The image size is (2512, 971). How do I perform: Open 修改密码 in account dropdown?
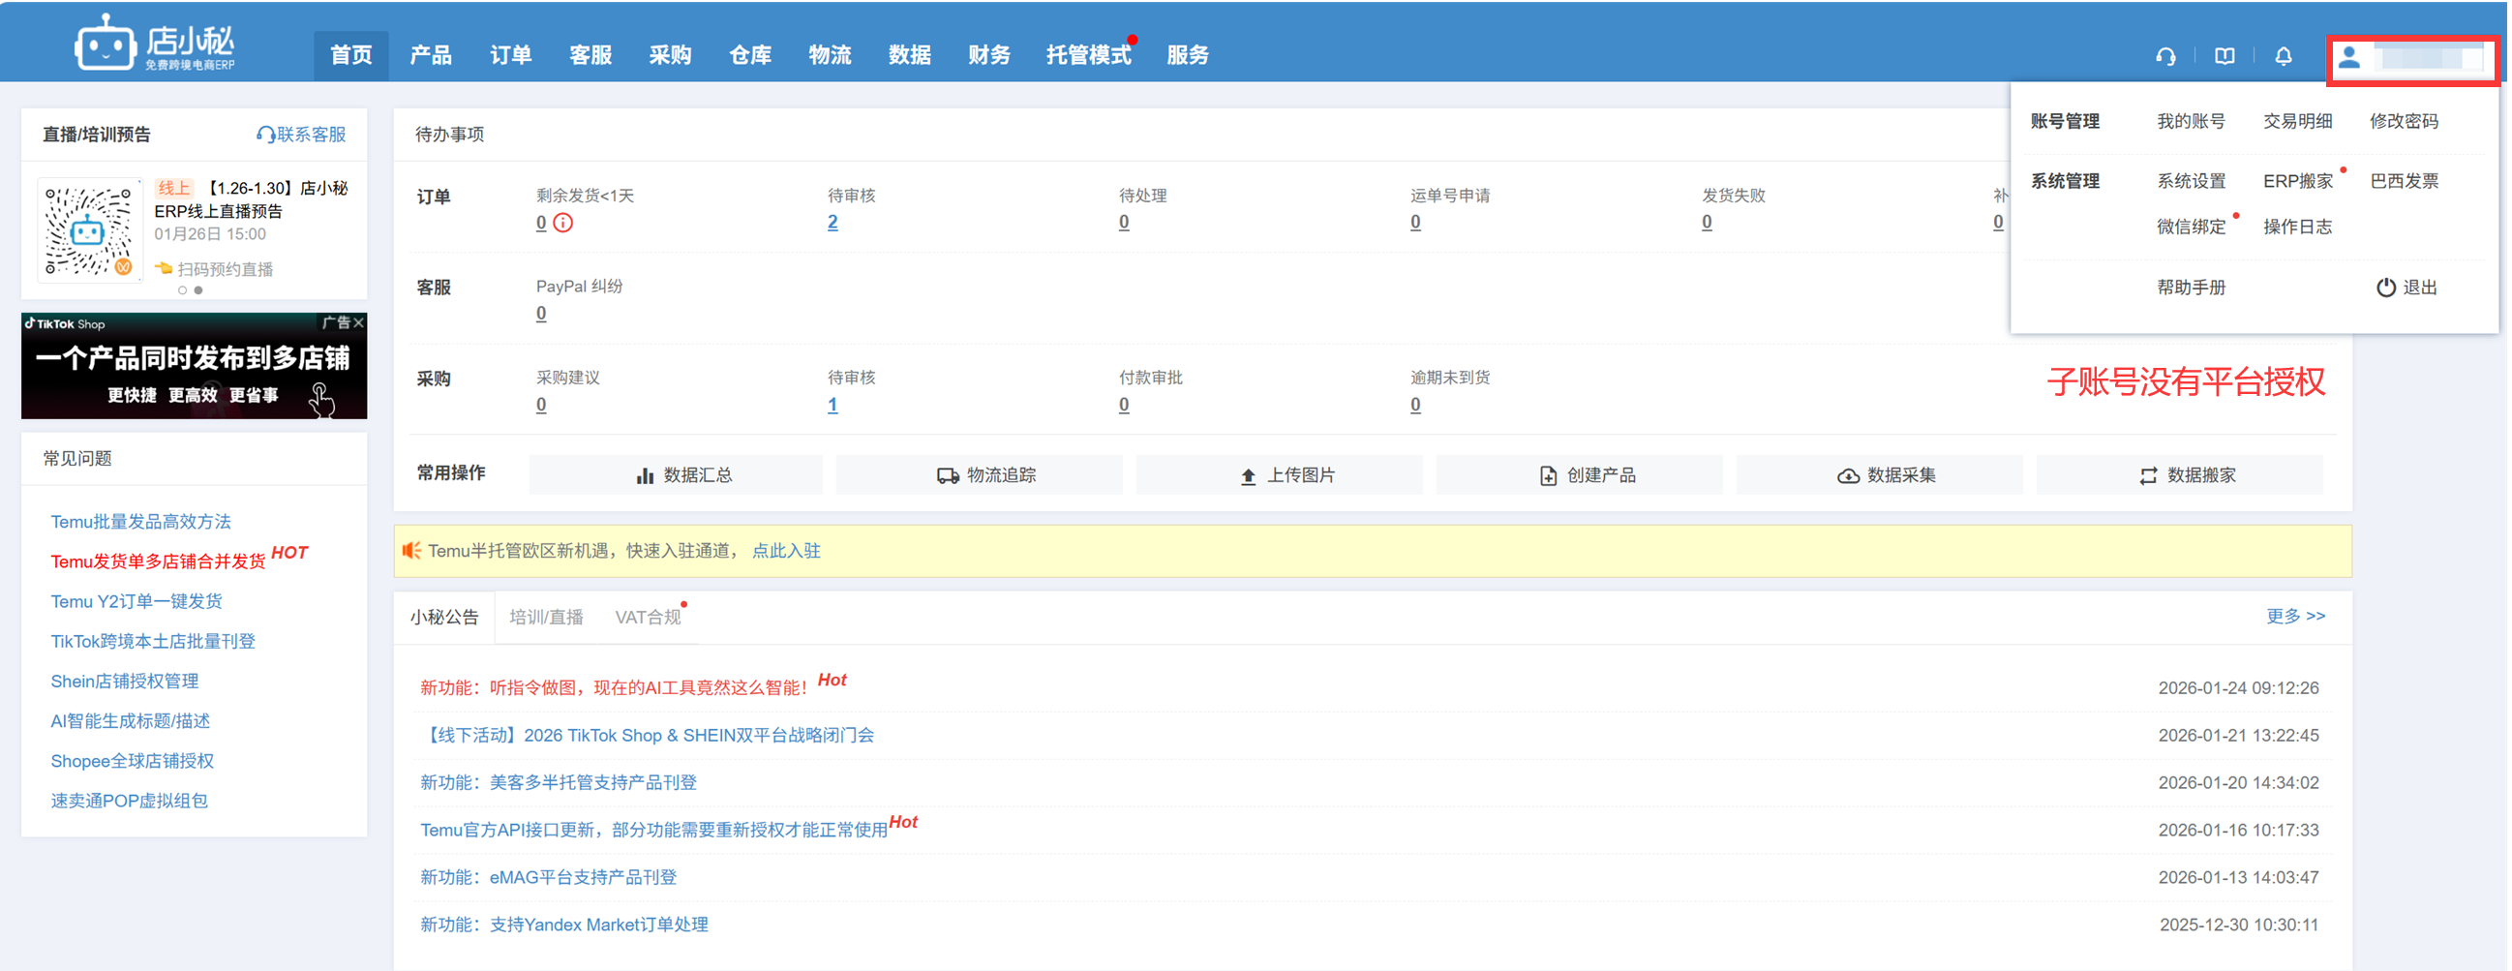click(x=2404, y=122)
